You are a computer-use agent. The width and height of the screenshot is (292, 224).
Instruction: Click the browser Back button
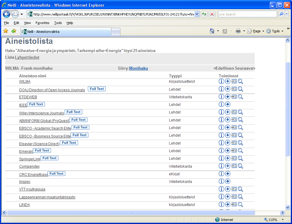click(6, 14)
